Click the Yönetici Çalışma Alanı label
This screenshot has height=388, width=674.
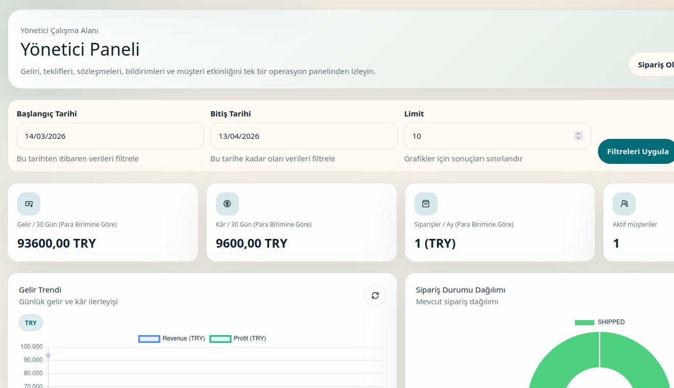coord(59,31)
